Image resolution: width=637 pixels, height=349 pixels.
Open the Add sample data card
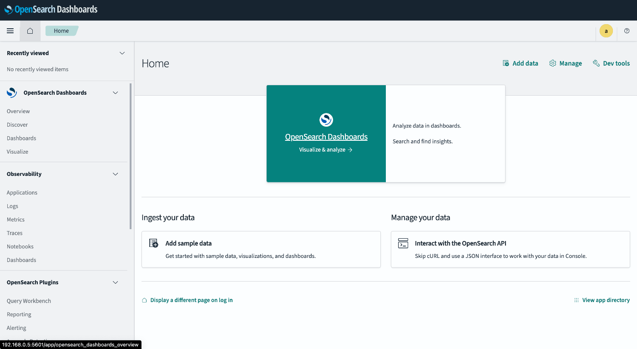tap(261, 249)
